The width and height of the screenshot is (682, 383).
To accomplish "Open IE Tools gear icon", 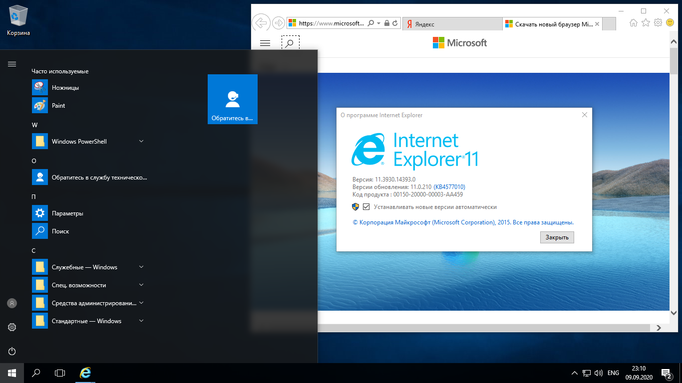I will coord(658,23).
